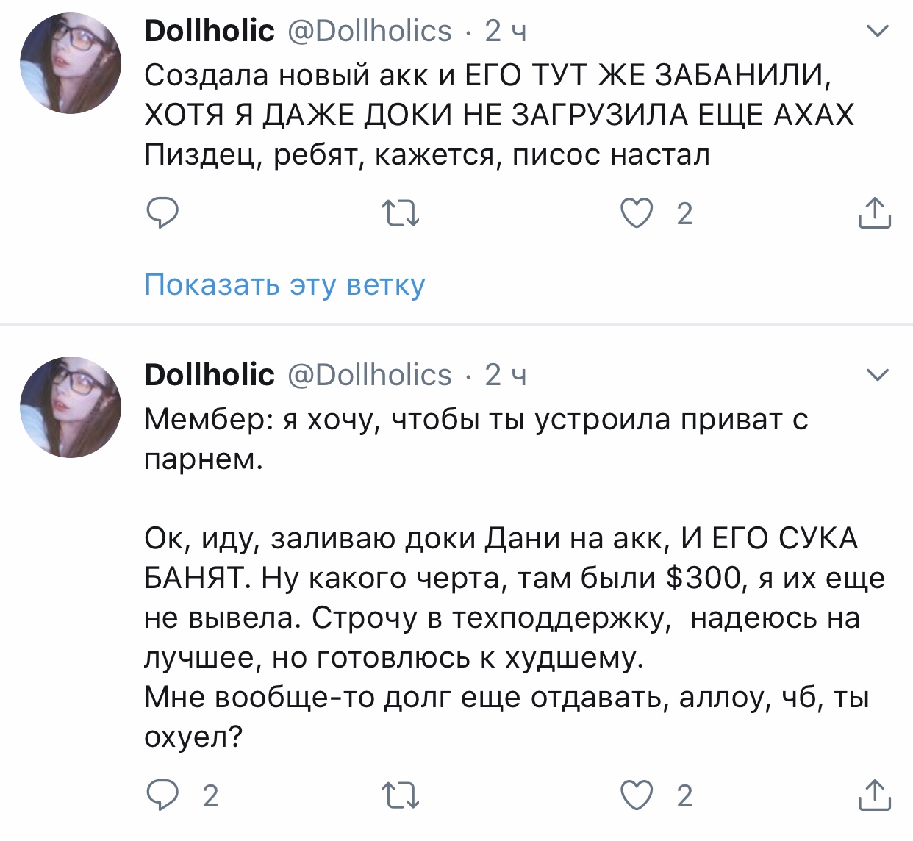Expand the second tweet's options chevron

click(x=878, y=375)
